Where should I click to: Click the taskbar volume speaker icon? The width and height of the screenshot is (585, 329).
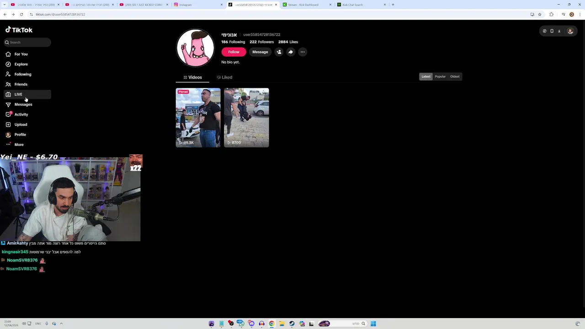23,324
